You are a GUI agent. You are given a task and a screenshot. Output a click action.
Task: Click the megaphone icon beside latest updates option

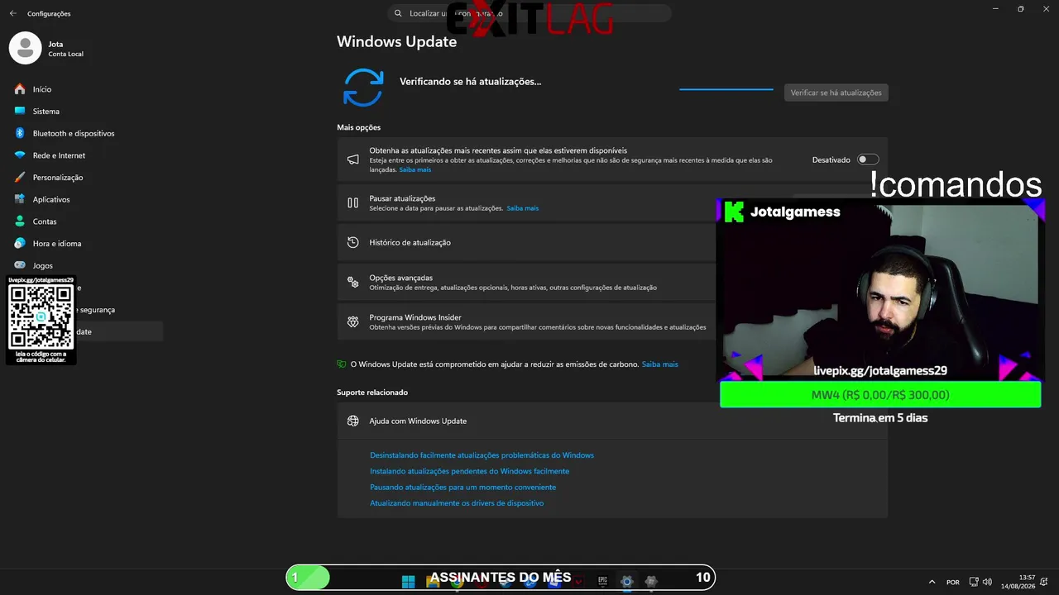[352, 159]
